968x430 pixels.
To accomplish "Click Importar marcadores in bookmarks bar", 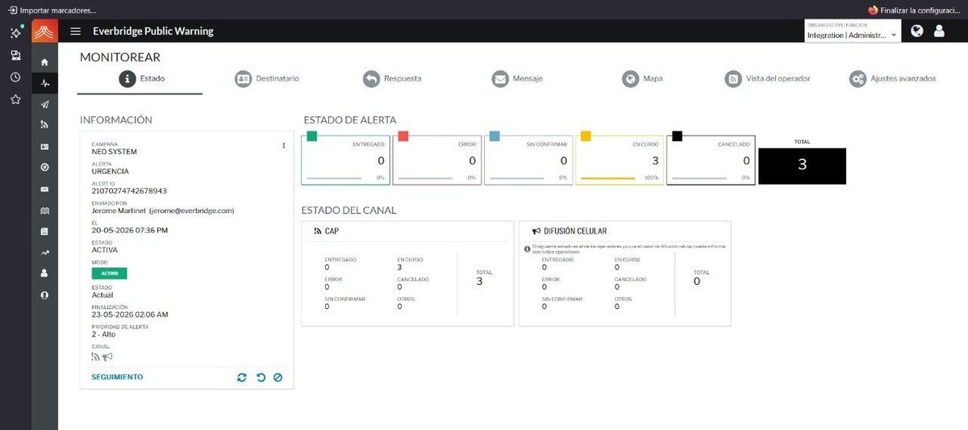I will point(52,10).
